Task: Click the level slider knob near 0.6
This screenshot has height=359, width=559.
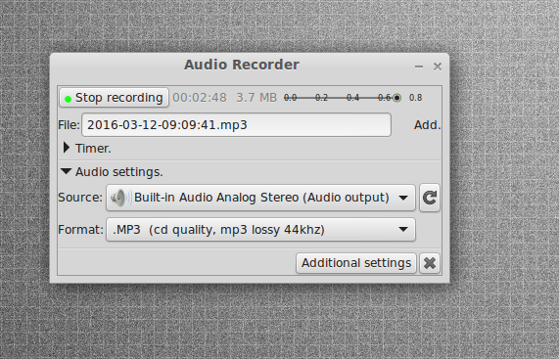Action: click(396, 98)
